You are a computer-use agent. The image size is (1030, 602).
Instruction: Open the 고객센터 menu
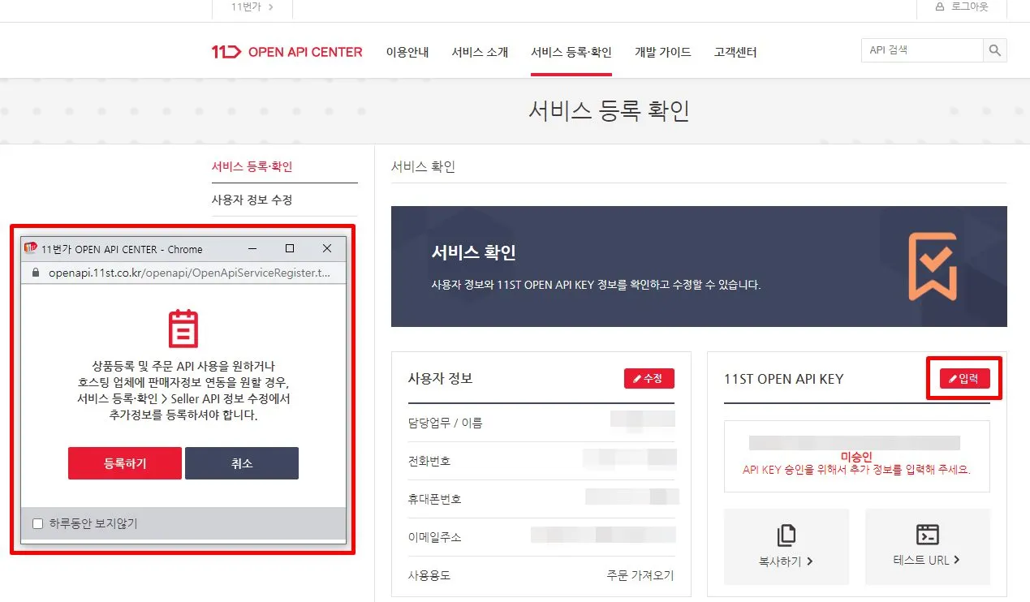735,52
